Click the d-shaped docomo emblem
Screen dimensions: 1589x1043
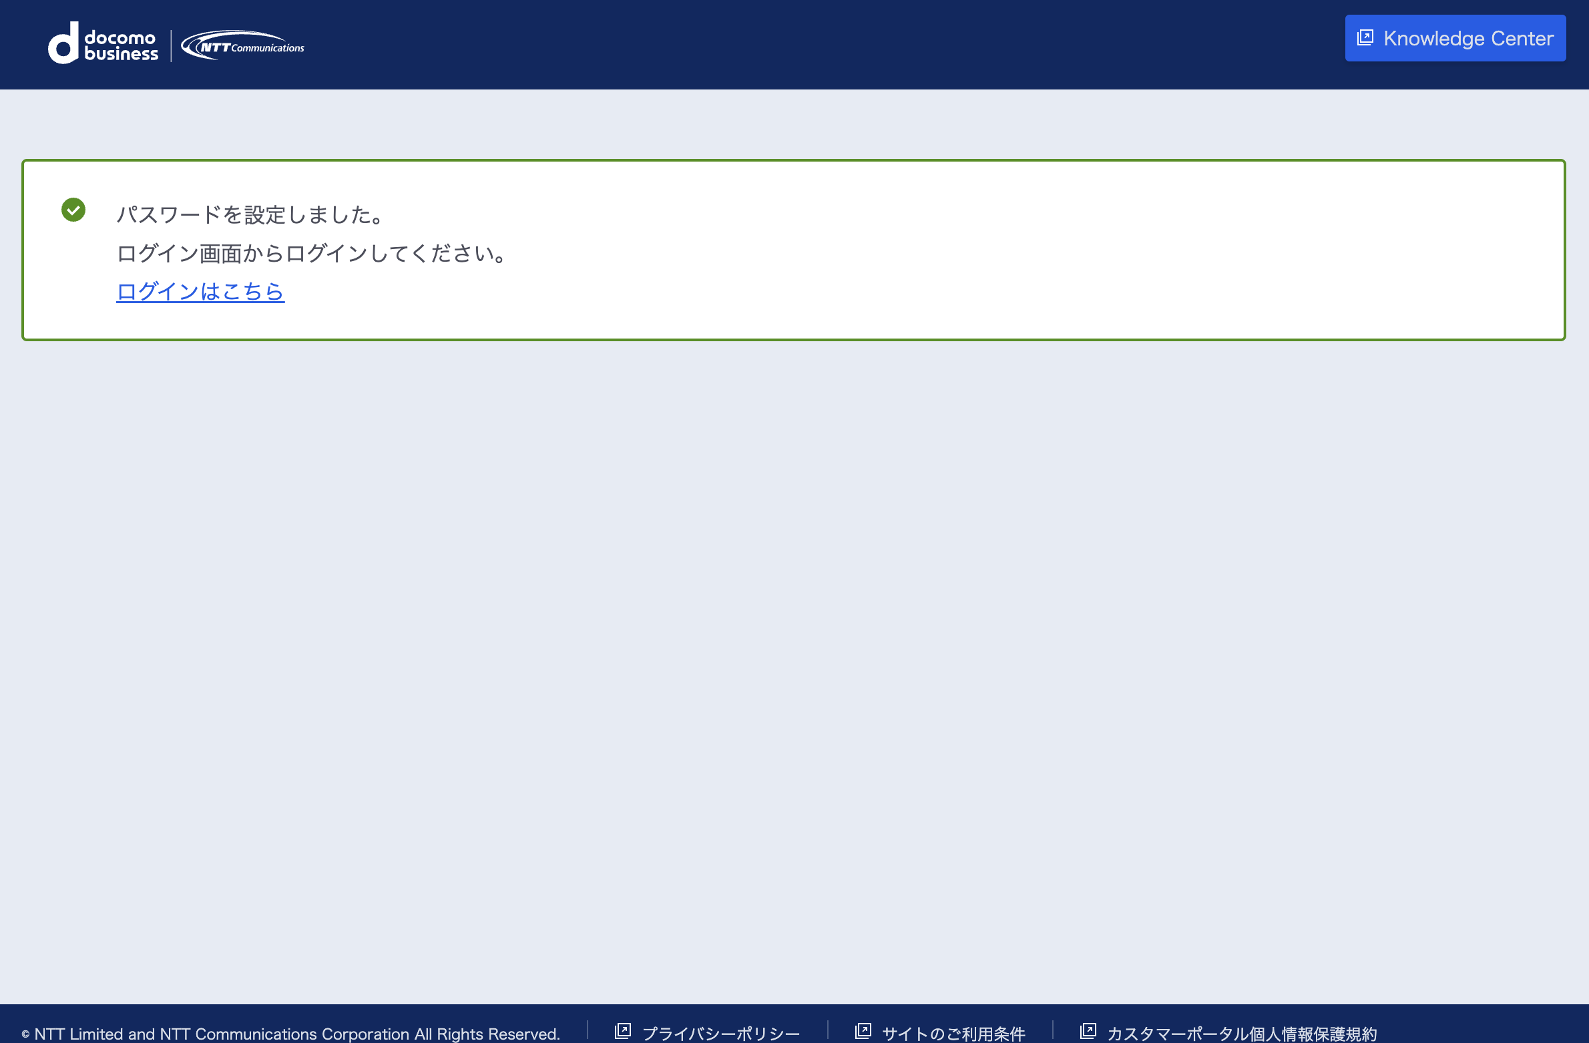(x=63, y=43)
